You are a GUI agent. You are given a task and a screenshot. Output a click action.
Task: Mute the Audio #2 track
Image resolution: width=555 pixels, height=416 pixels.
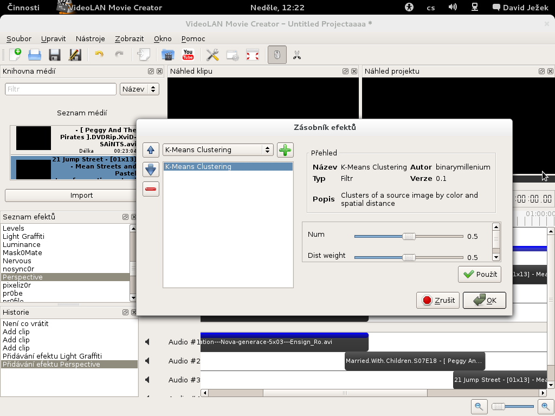[147, 361]
